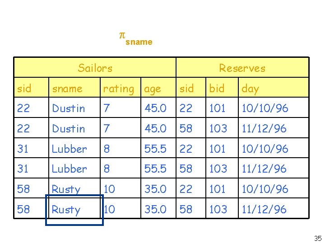Click the first 10/10/96 day cell
Screen dimensions: 325x244
click(274, 108)
